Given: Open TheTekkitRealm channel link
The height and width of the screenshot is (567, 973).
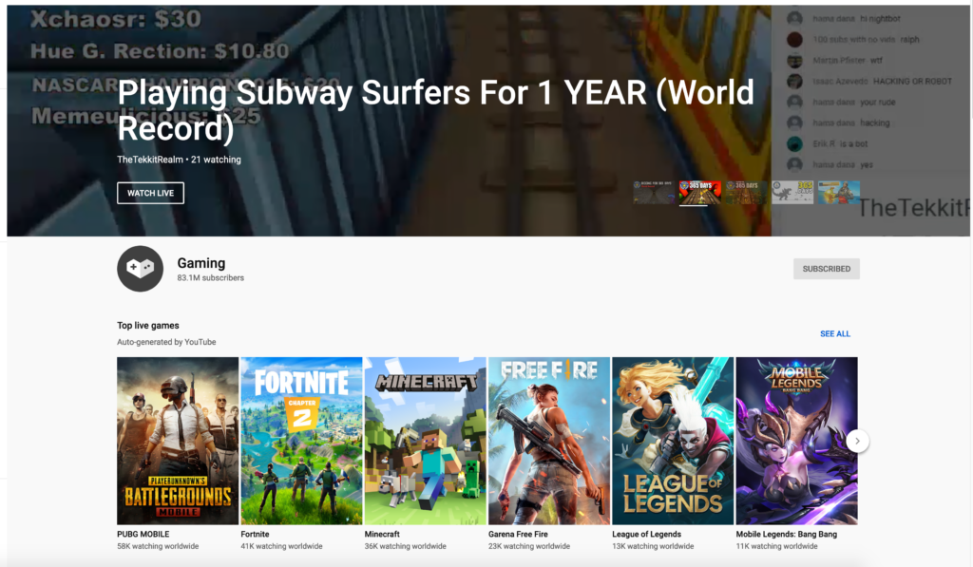Looking at the screenshot, I should click(x=150, y=160).
